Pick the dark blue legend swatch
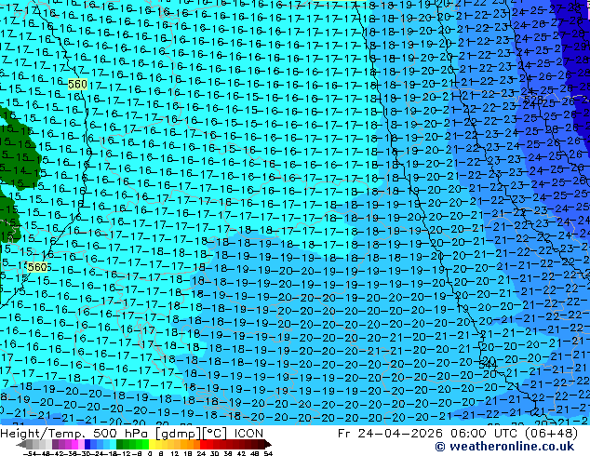590x456 pixels. pos(87,444)
